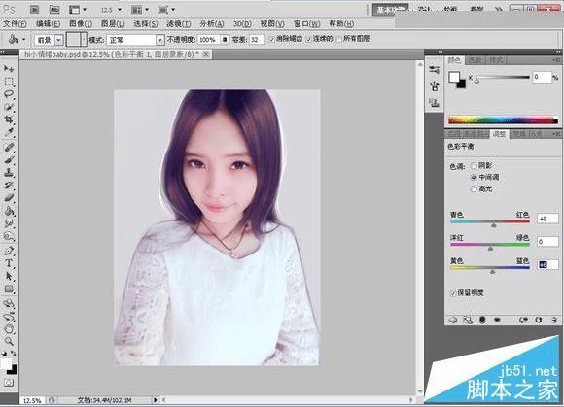
Task: Select the Quick Selection tool
Action: coord(9,107)
